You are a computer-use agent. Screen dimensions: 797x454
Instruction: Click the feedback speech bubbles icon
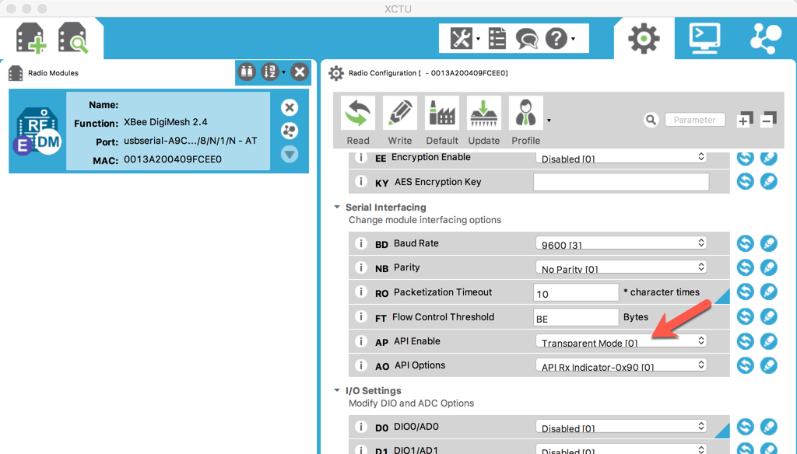point(527,38)
